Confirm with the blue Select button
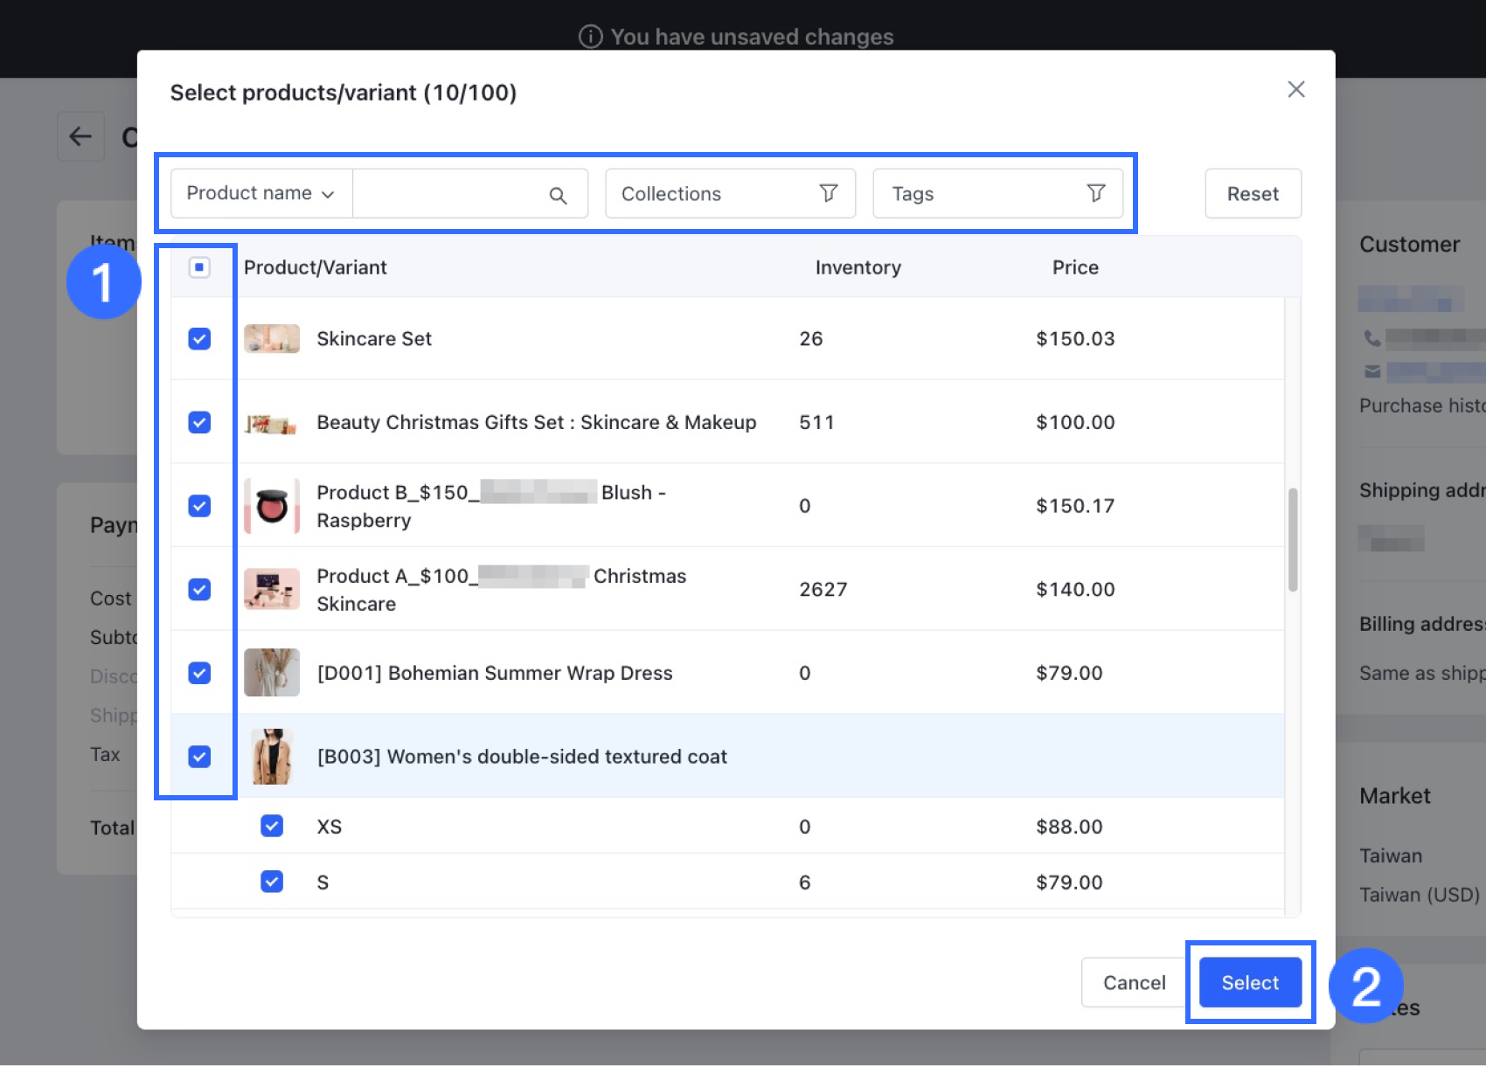The width and height of the screenshot is (1486, 1066). (x=1249, y=982)
